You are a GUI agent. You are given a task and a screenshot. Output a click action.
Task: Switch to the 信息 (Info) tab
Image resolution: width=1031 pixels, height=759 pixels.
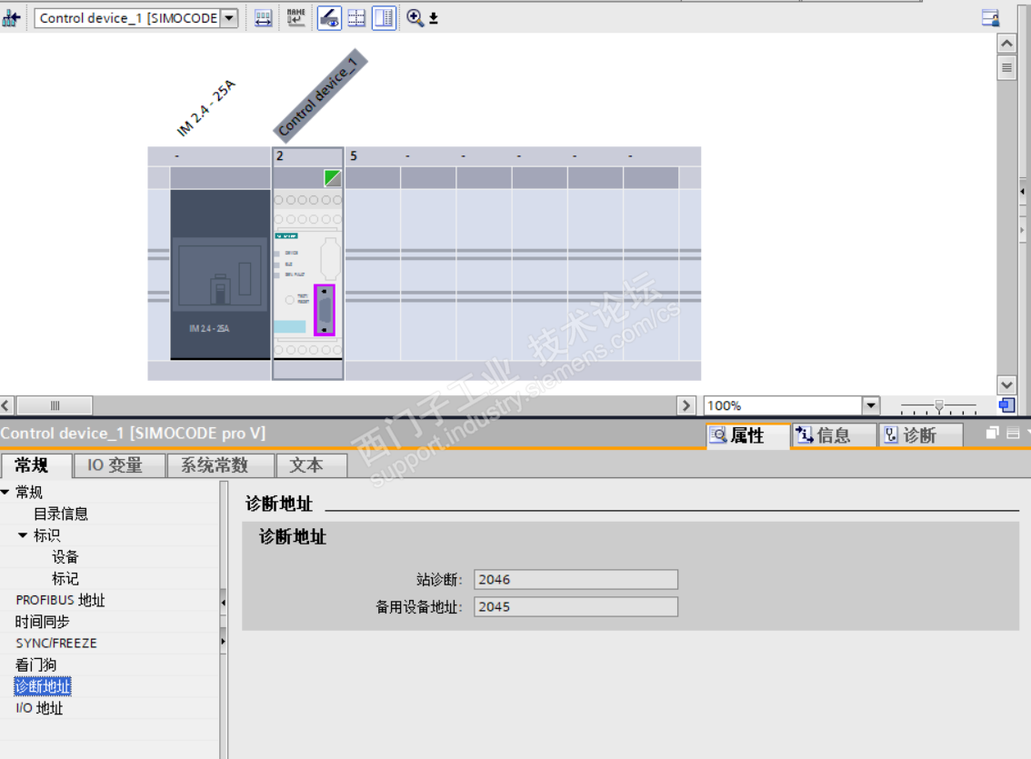[x=833, y=435]
